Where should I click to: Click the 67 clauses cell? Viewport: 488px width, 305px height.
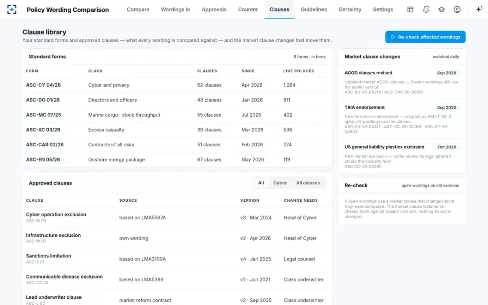tap(209, 160)
